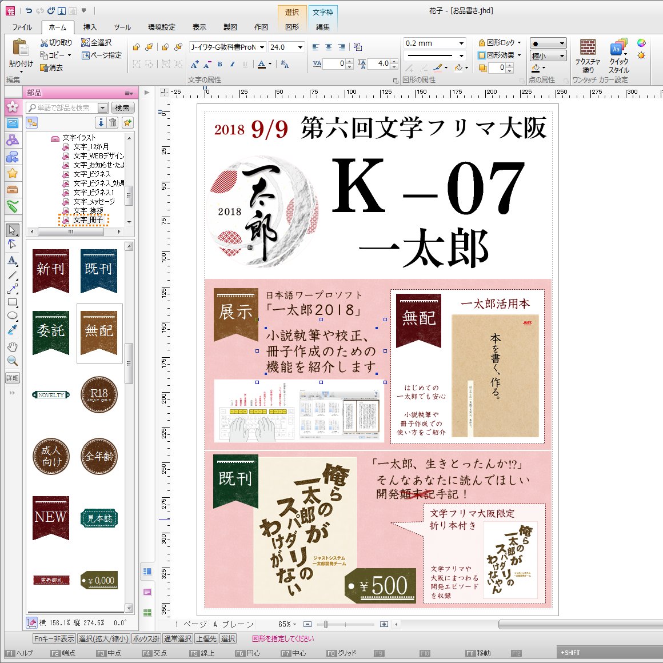
Task: Click the download arrow icon in parts panel
Action: [101, 123]
